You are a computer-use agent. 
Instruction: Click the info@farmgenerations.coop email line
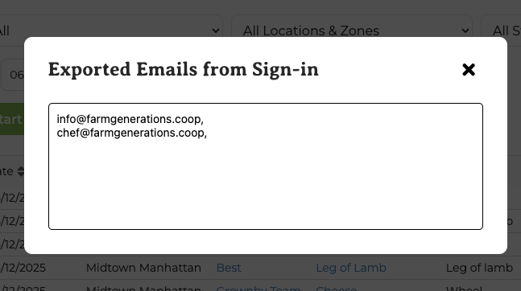click(x=130, y=119)
